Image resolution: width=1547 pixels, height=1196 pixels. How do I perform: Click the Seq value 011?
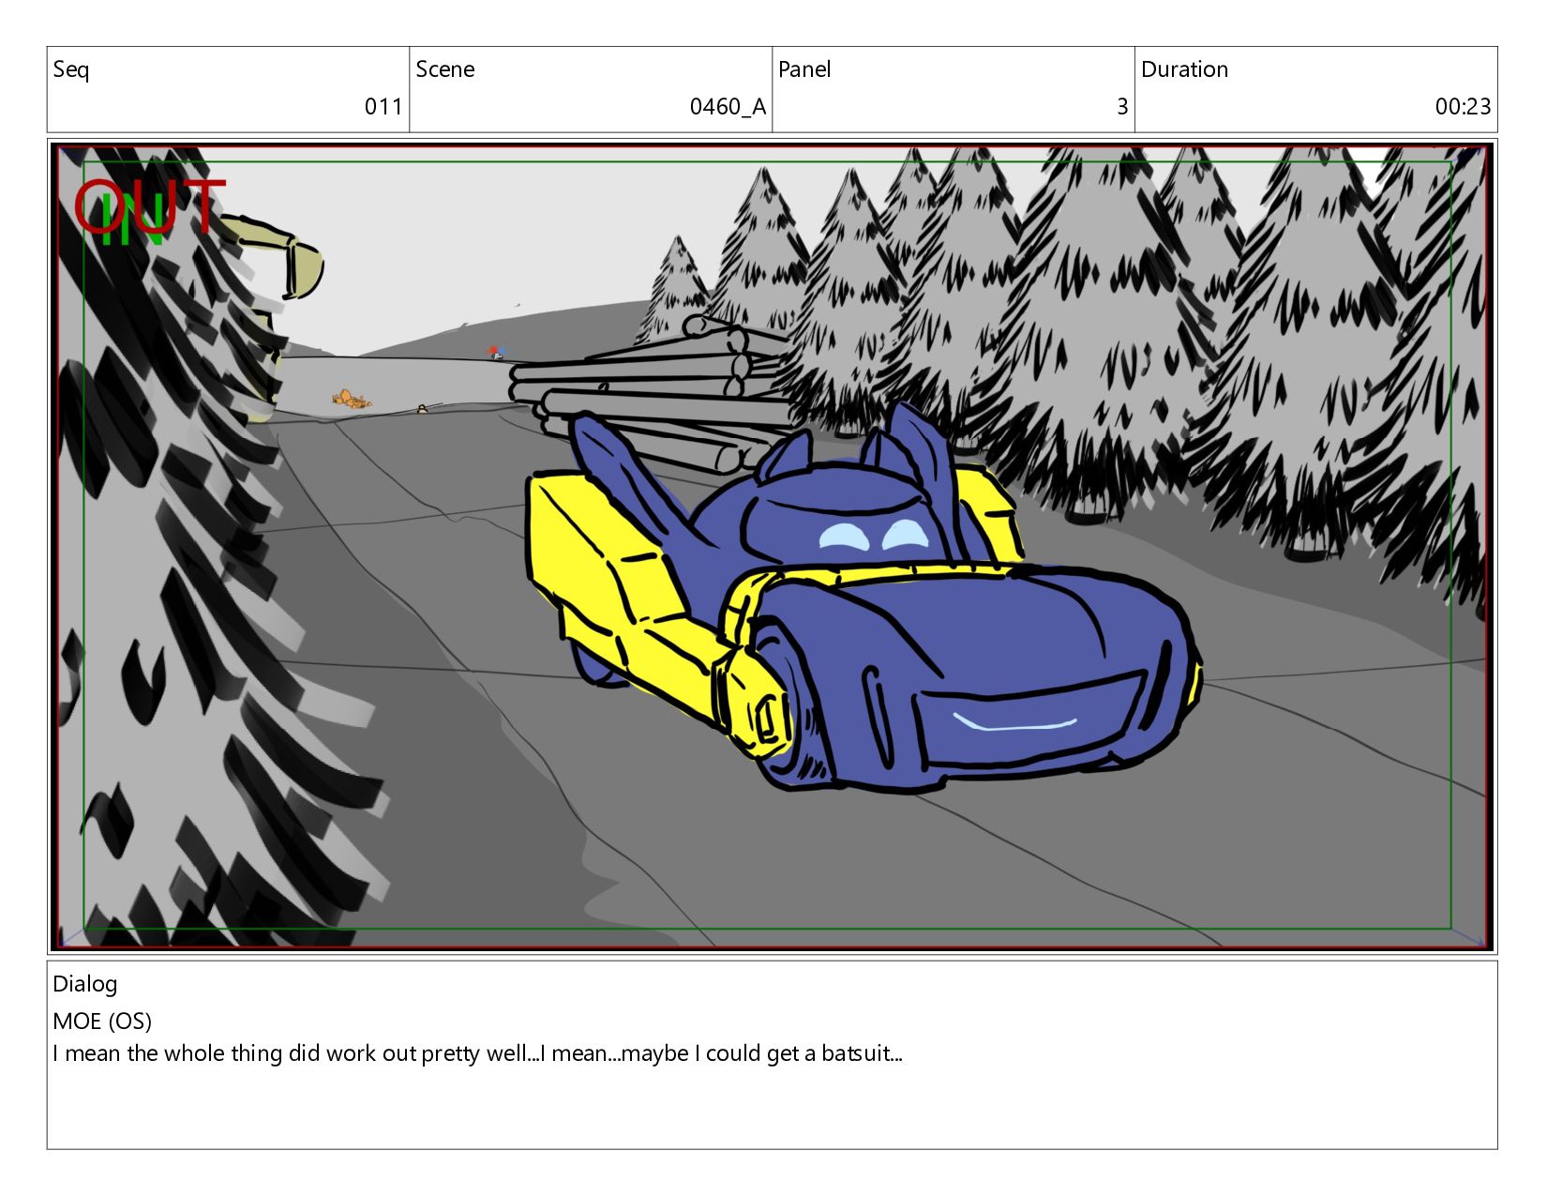[x=383, y=107]
